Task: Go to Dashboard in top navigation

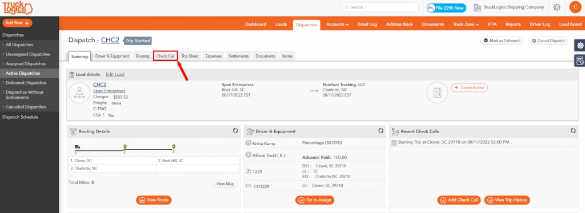Action: pyautogui.click(x=255, y=24)
